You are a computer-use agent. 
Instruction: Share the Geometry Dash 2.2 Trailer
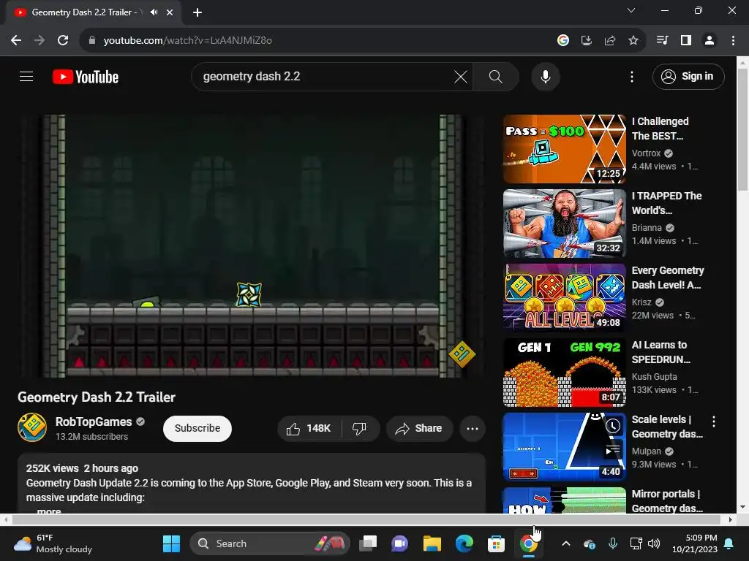coord(419,428)
